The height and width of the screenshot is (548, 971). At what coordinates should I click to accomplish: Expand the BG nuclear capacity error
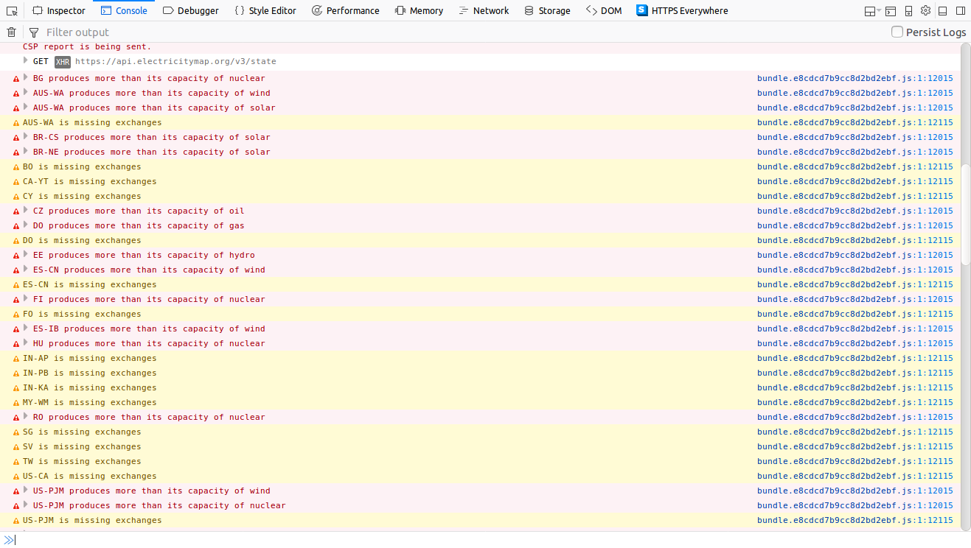tap(26, 77)
